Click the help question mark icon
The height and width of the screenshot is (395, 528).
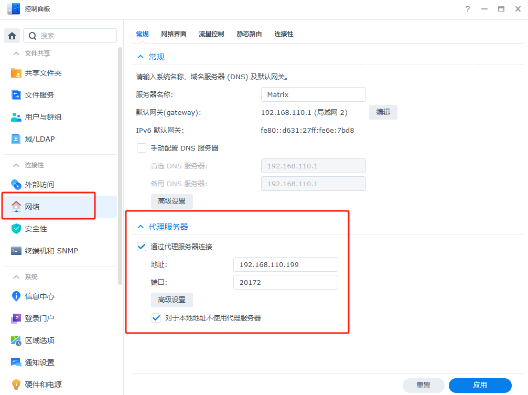(x=467, y=9)
